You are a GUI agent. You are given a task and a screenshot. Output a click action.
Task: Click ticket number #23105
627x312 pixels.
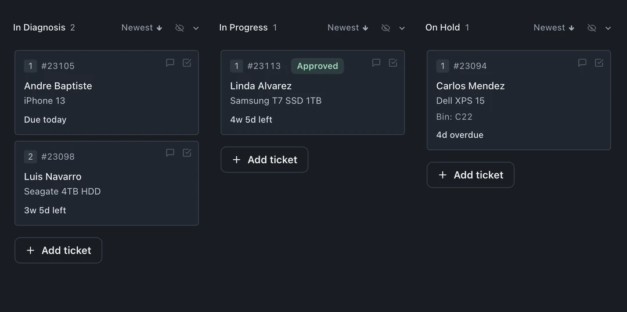tap(58, 66)
